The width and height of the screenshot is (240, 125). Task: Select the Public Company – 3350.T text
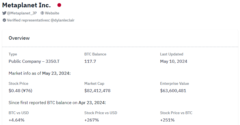[x=34, y=61]
